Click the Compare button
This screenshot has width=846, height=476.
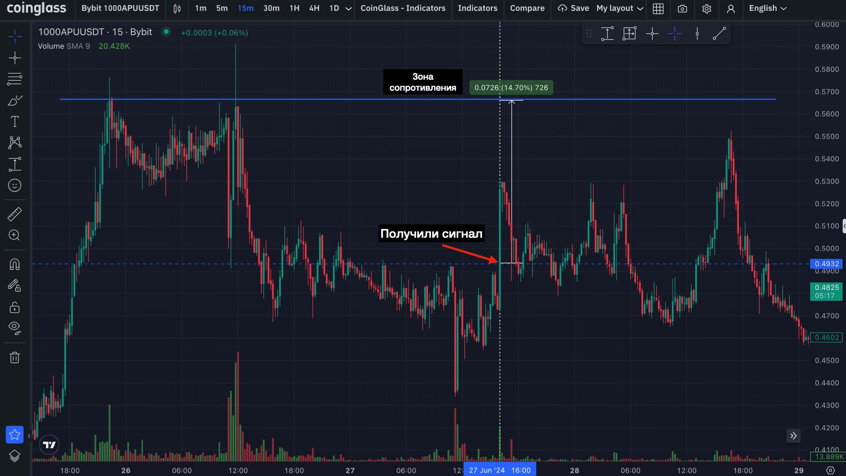tap(527, 8)
